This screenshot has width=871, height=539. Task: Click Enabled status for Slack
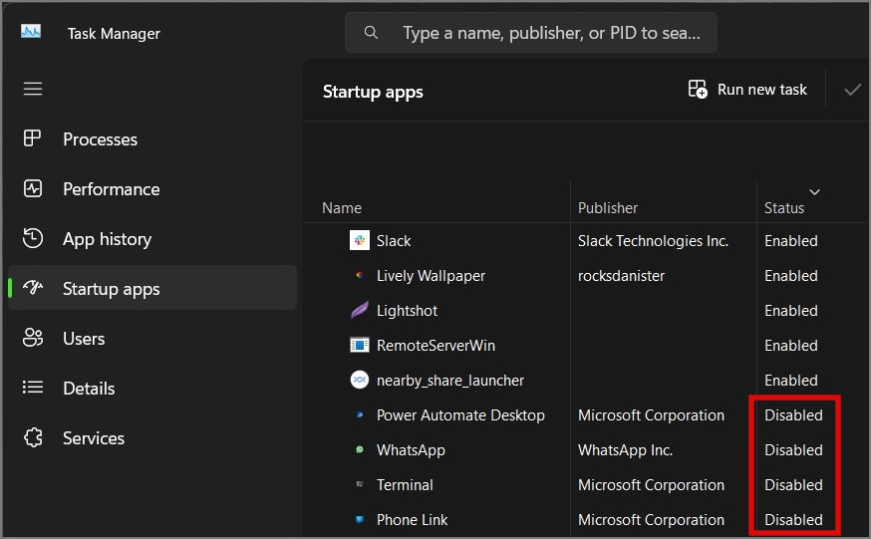(x=791, y=240)
